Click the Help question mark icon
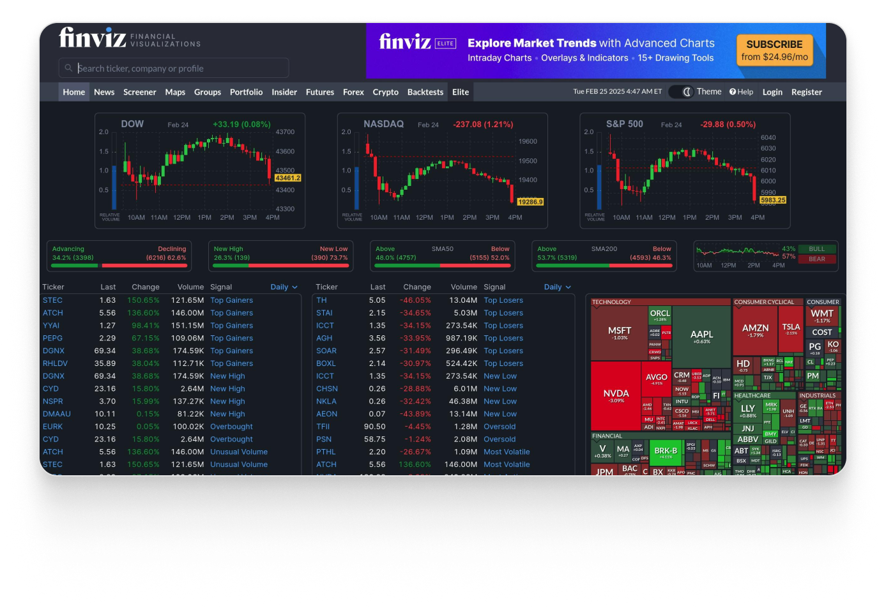 pos(733,92)
